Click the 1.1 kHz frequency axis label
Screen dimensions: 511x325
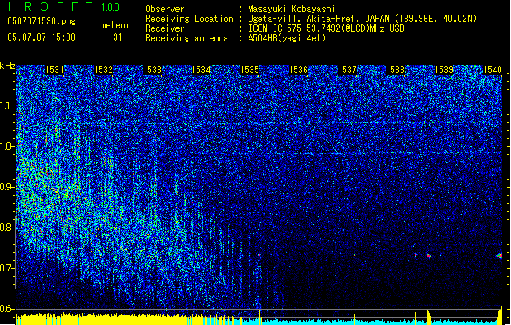[7, 106]
